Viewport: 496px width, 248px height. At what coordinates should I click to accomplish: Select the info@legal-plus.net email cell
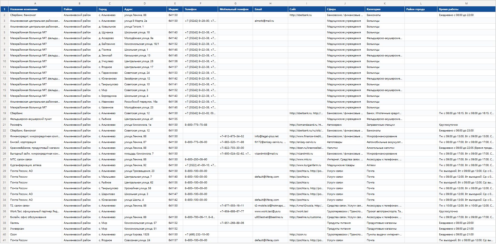tap(270, 136)
